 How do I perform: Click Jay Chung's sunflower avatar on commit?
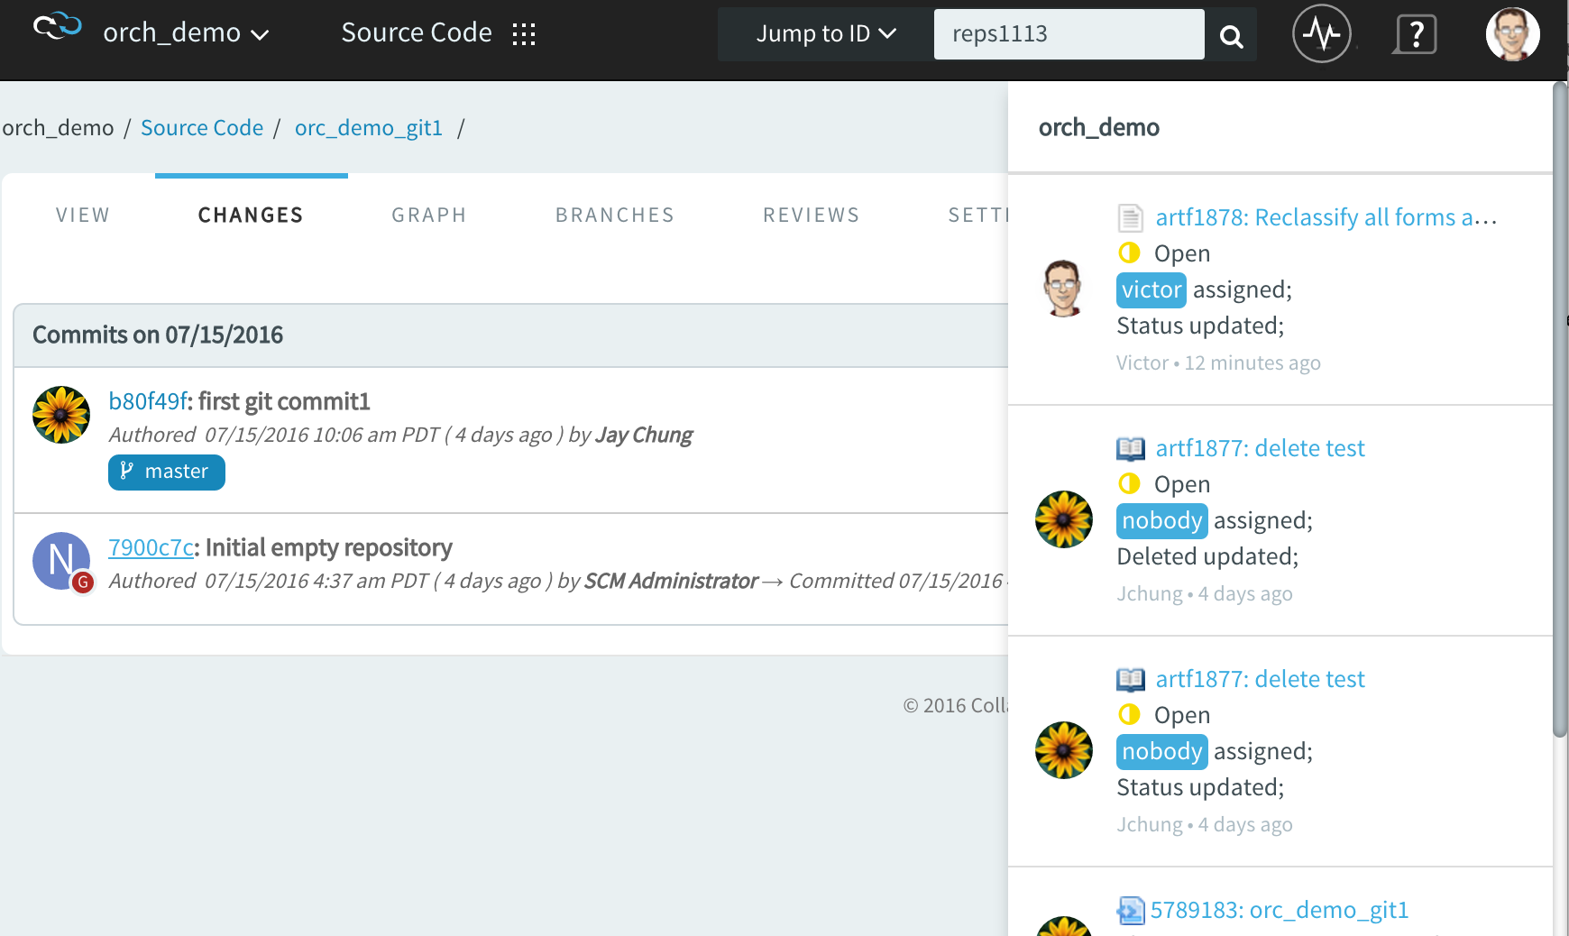coord(61,415)
